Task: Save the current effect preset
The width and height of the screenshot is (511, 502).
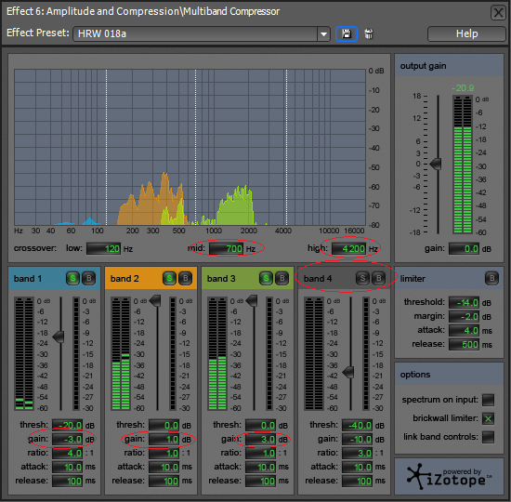Action: (347, 33)
